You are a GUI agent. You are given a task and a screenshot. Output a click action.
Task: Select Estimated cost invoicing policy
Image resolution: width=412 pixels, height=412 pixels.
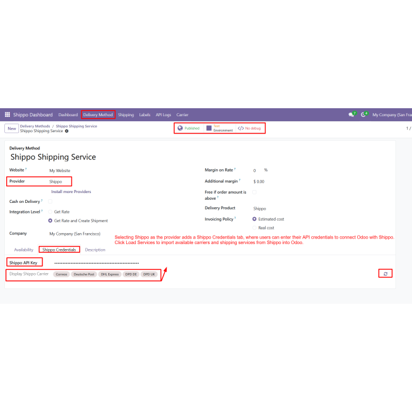click(x=255, y=219)
